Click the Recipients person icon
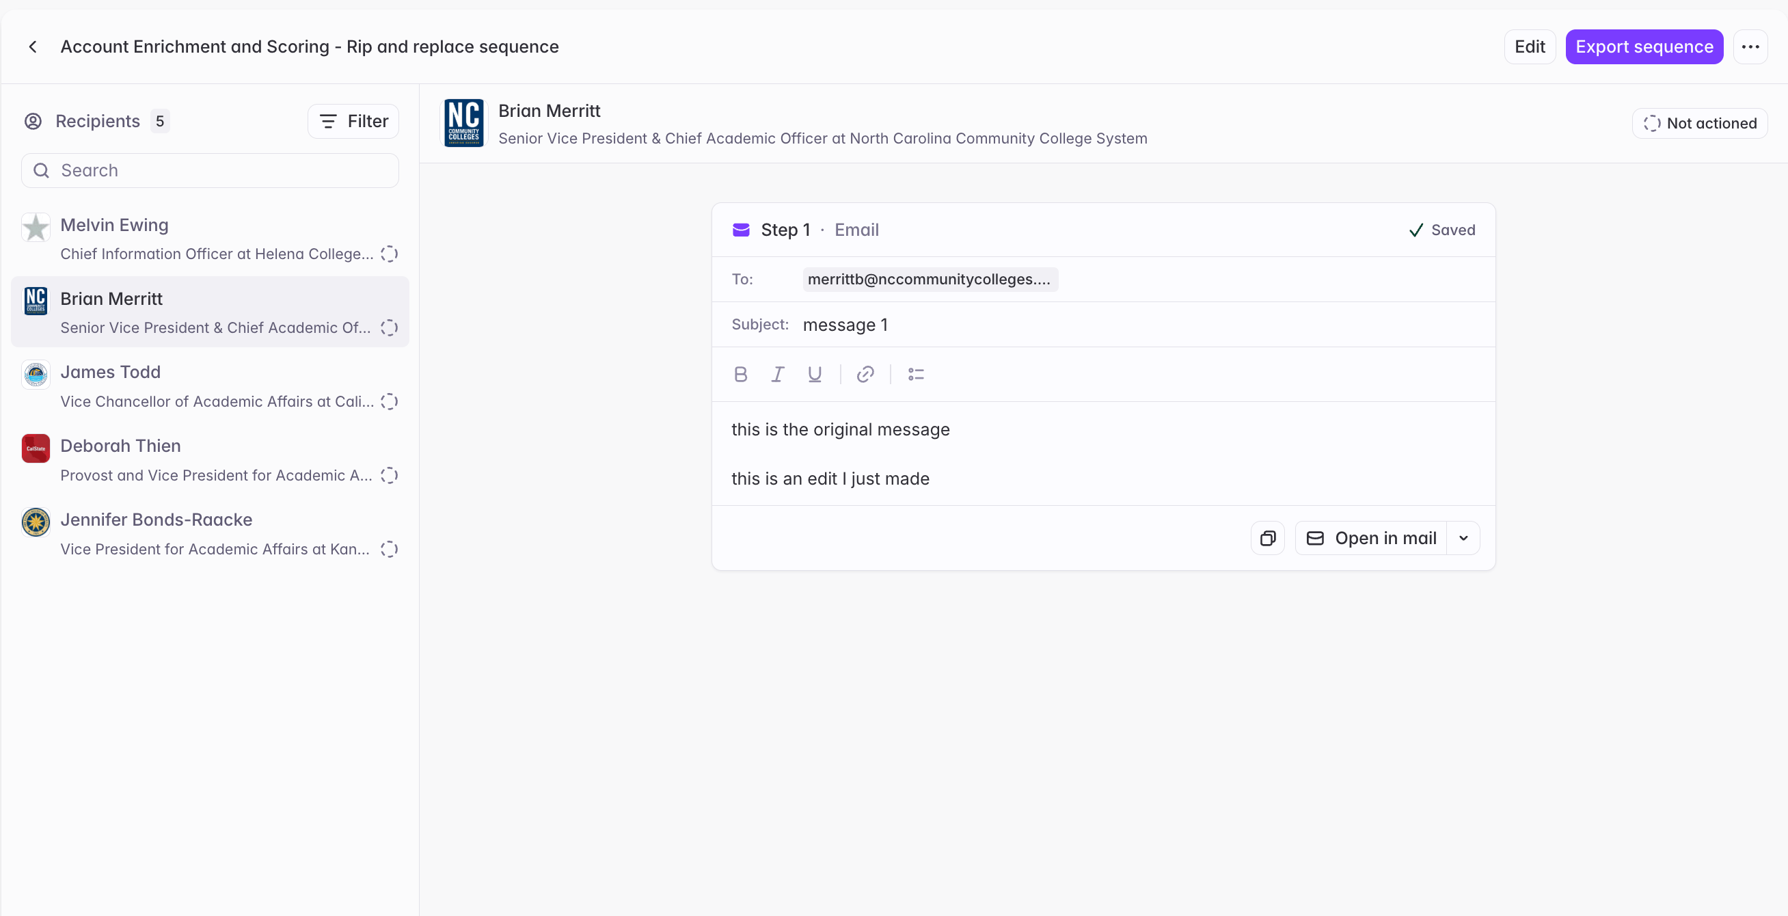This screenshot has height=916, width=1788. tap(33, 121)
